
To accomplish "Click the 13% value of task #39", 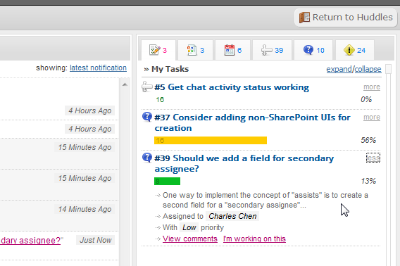I will (x=368, y=181).
